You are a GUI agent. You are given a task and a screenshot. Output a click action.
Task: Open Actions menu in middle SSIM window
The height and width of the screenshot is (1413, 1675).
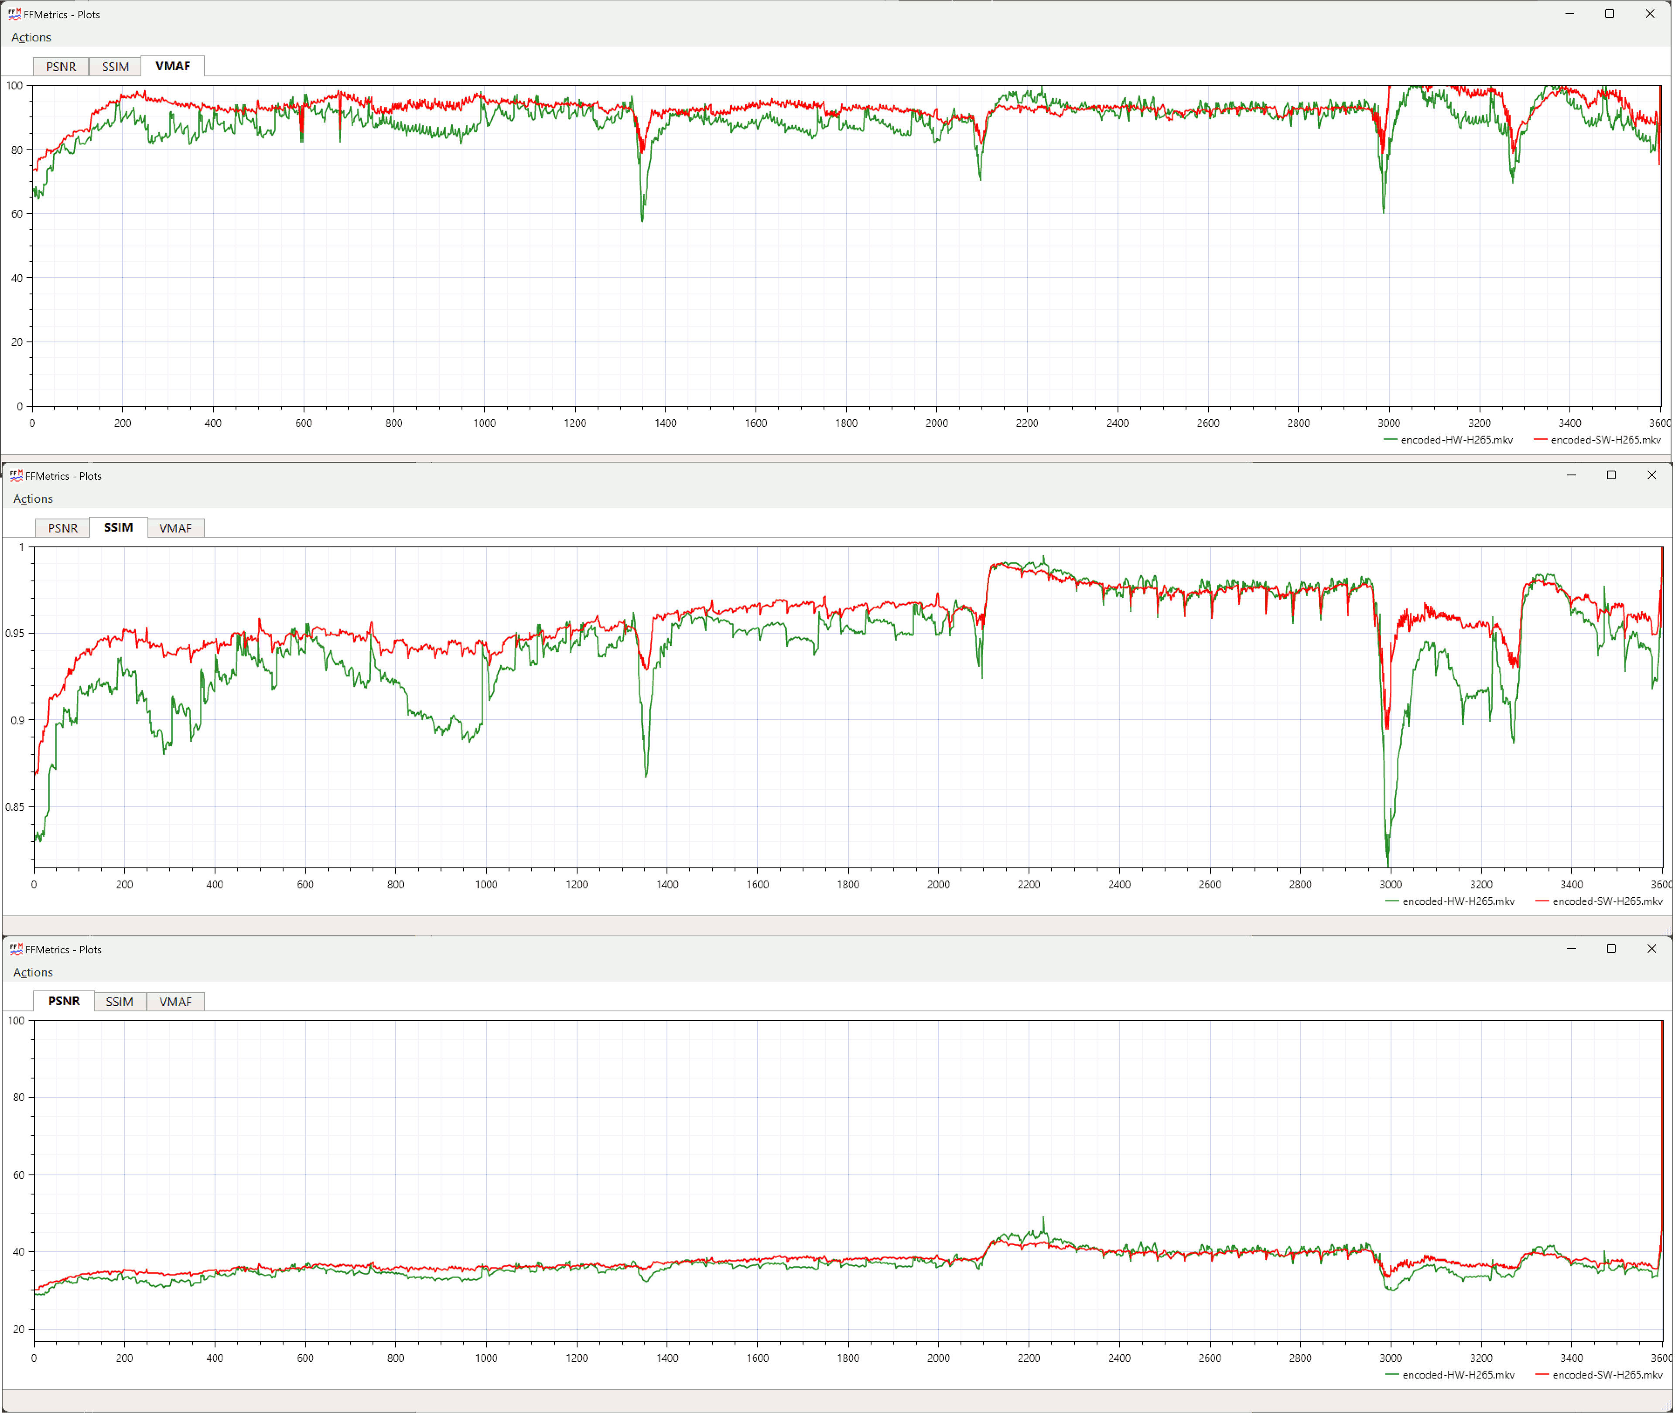click(x=33, y=499)
